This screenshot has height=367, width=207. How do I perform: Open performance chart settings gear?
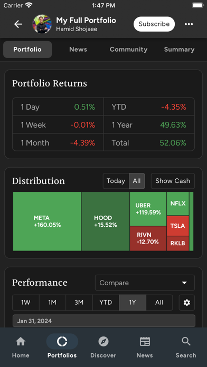point(187,303)
